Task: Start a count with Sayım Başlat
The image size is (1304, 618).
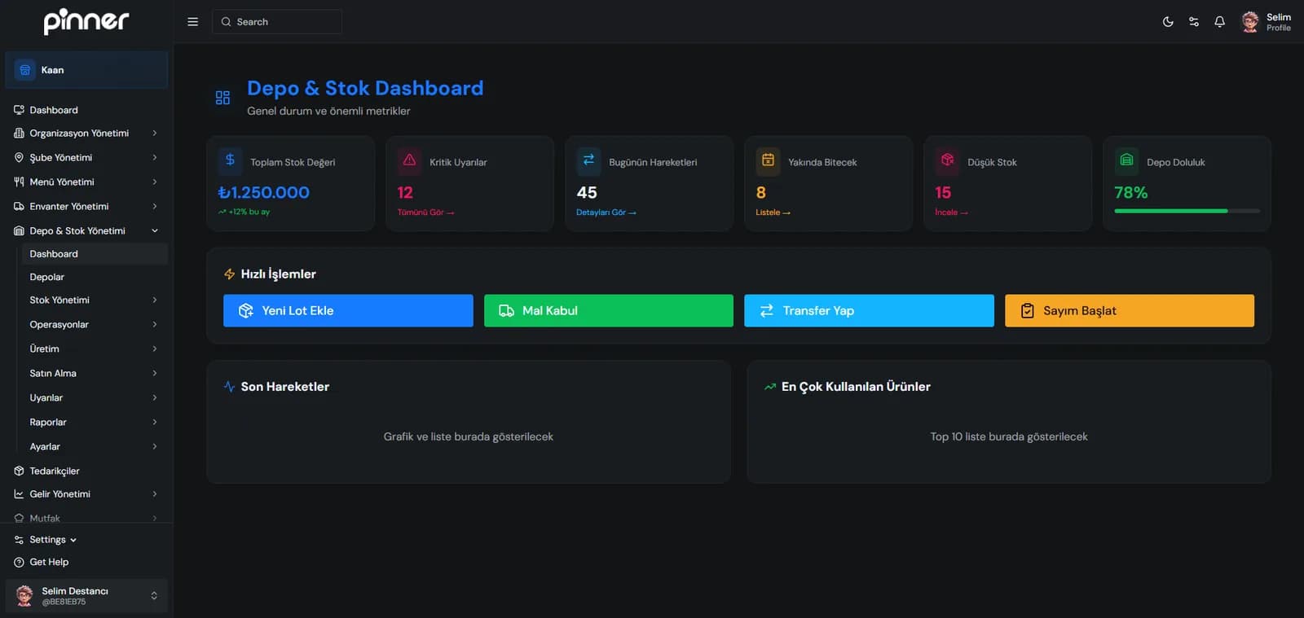Action: pos(1129,311)
